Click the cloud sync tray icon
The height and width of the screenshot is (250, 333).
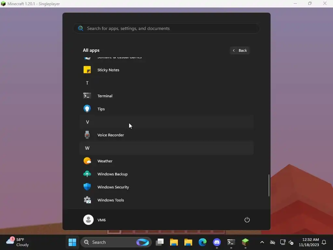(273, 242)
